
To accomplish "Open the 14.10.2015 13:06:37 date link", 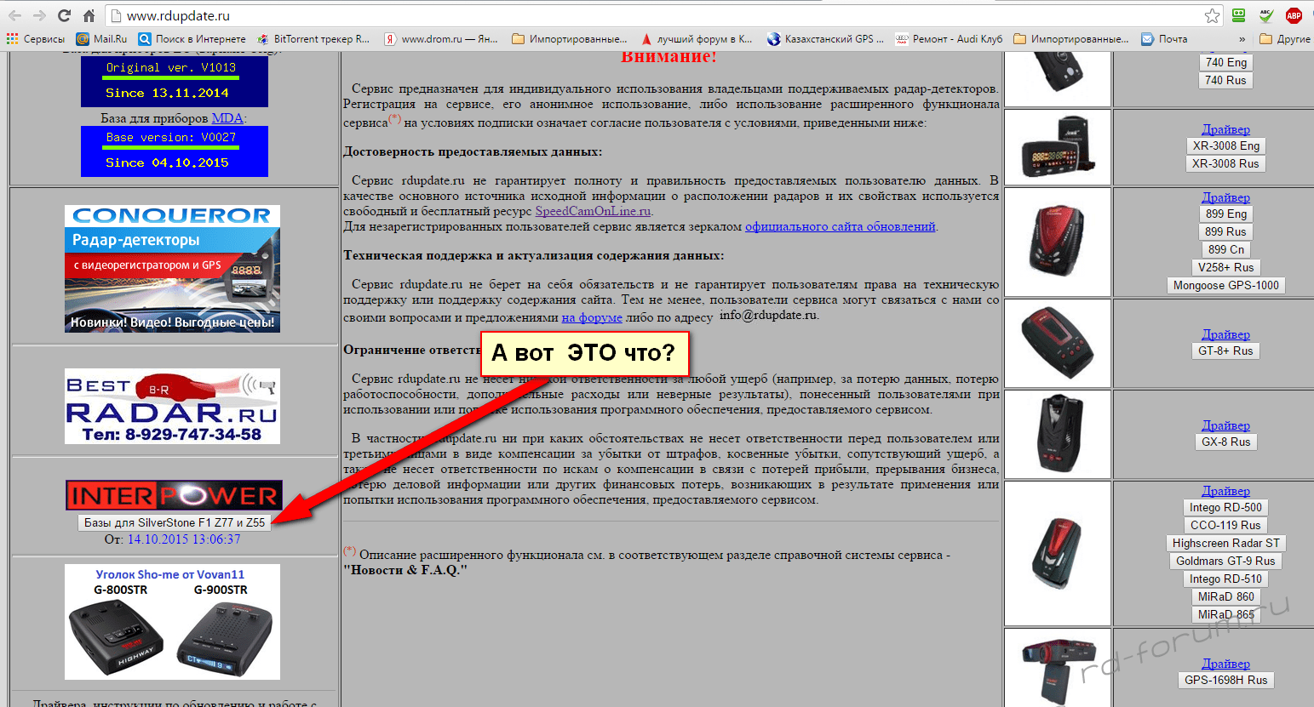I will [184, 539].
